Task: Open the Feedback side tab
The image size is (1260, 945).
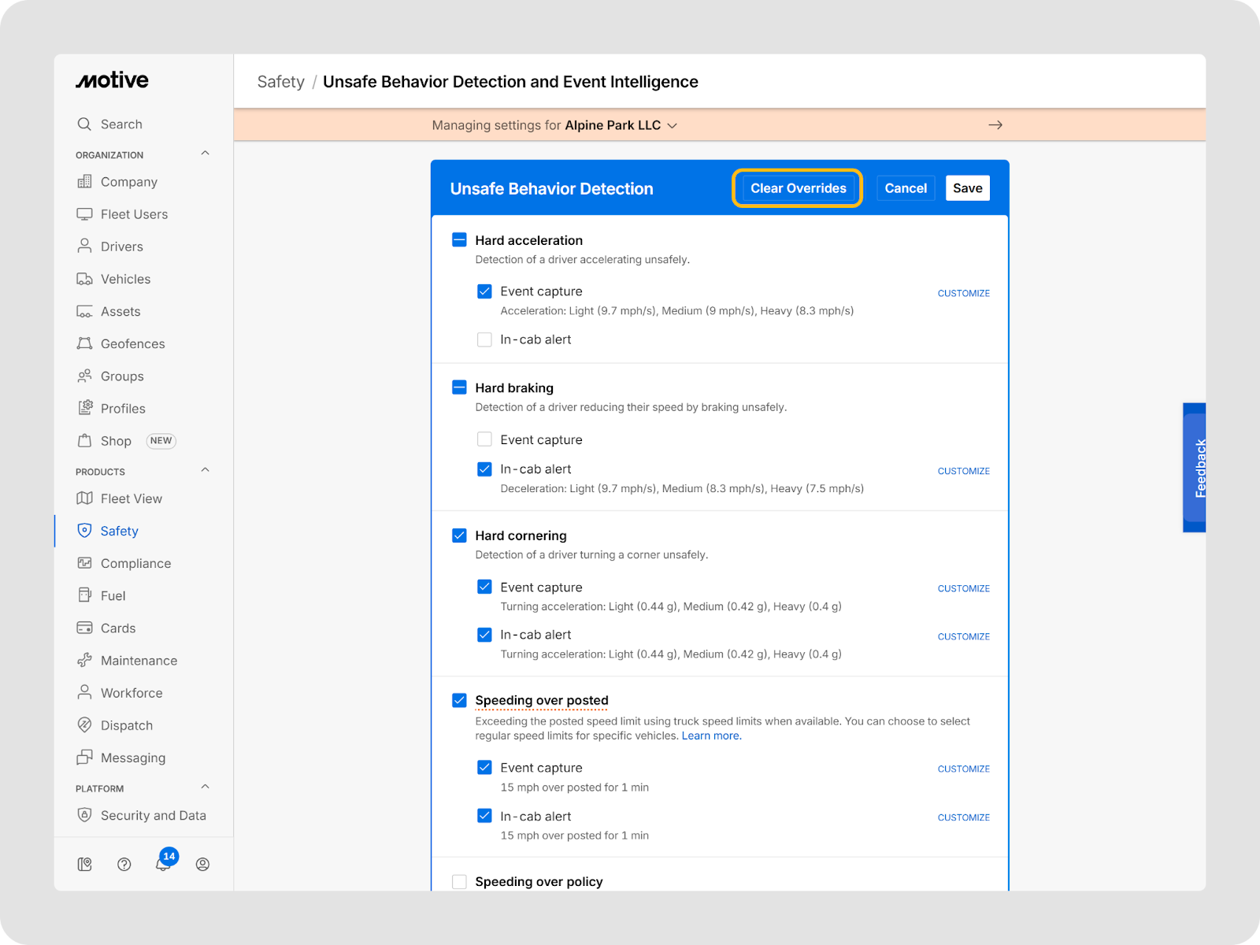Action: [1195, 468]
